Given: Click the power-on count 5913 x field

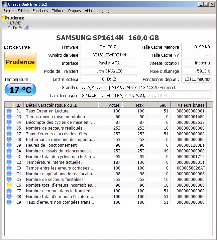Looking at the screenshot, I should (x=196, y=71).
